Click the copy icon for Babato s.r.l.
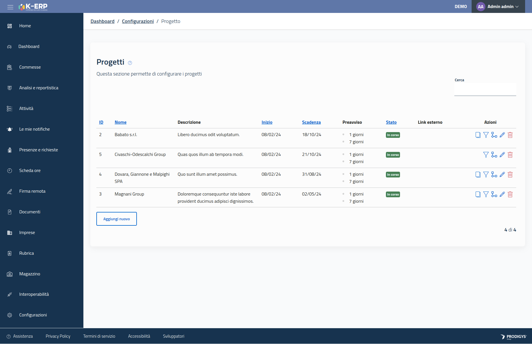This screenshot has width=532, height=344. (478, 135)
